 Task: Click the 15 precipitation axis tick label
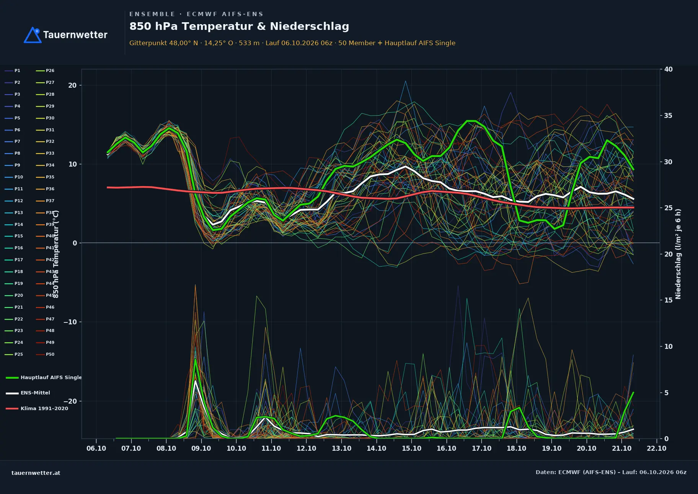tap(669, 300)
